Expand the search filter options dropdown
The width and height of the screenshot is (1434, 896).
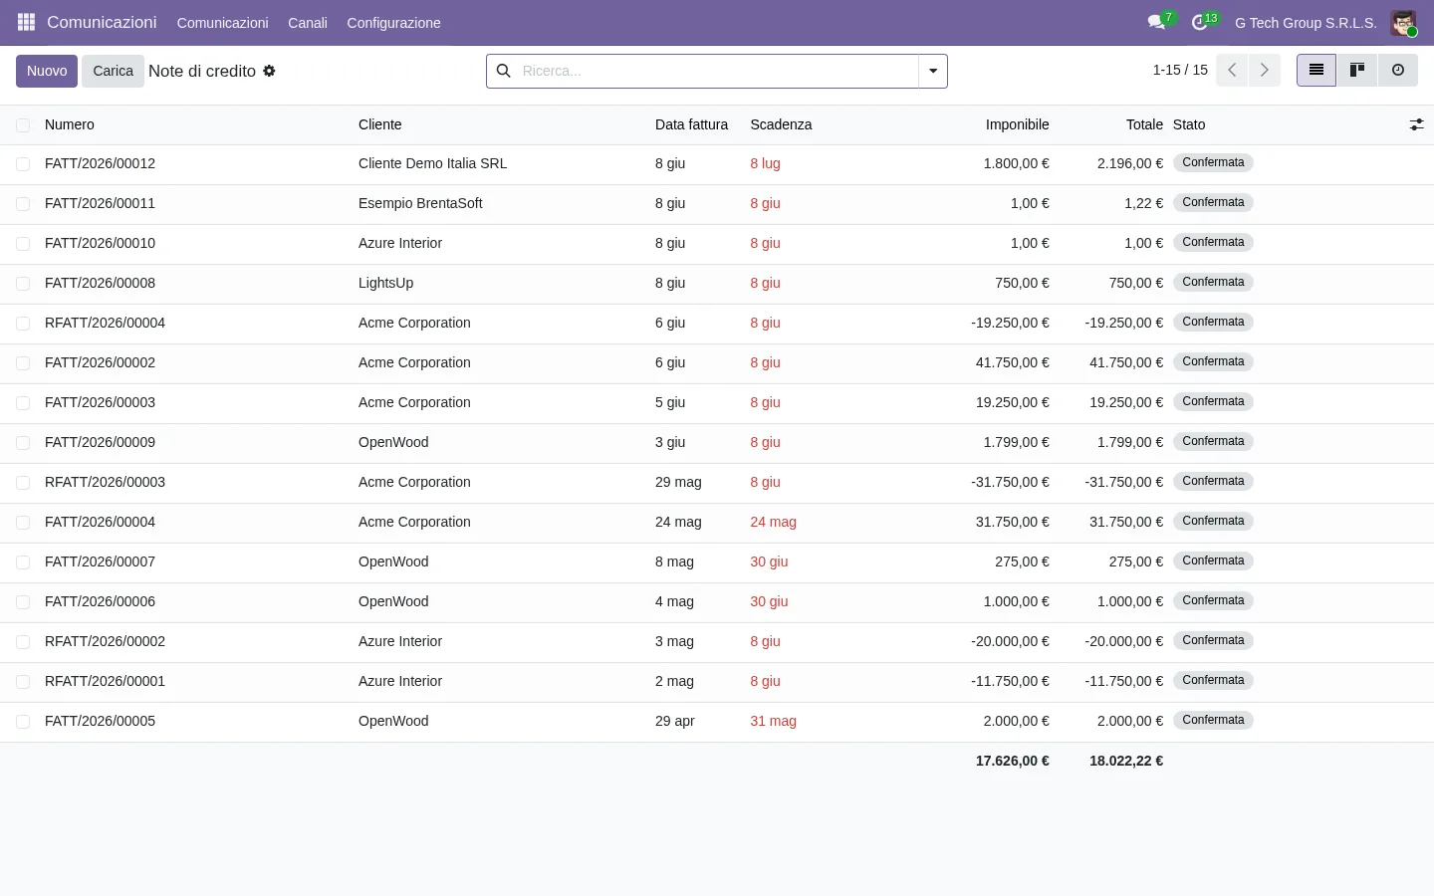[933, 71]
